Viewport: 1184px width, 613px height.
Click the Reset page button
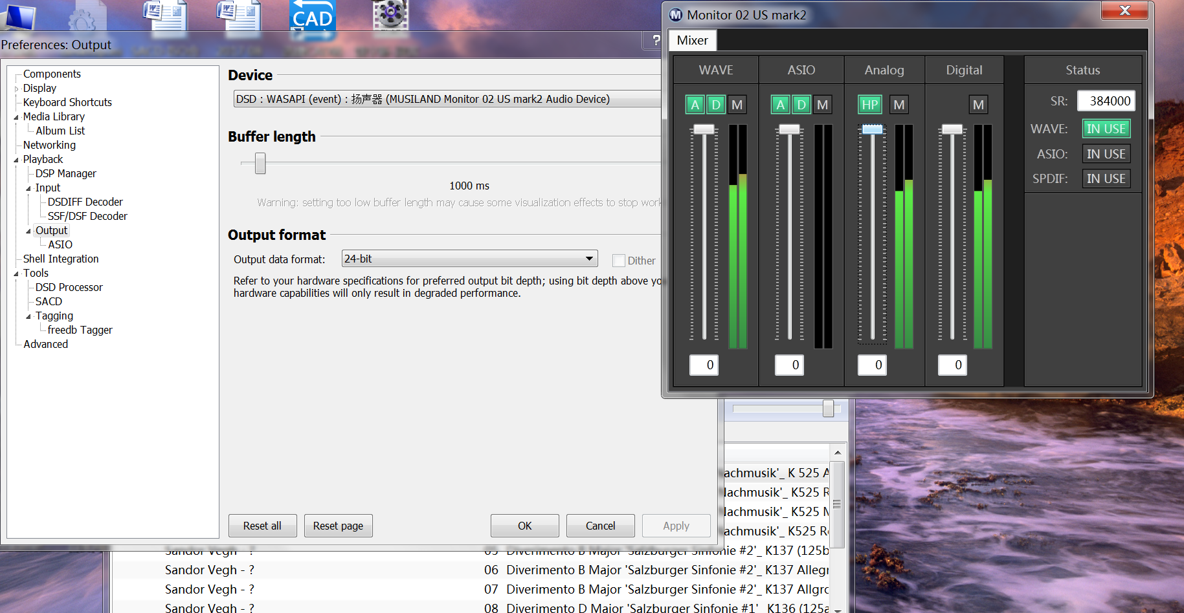pos(338,526)
